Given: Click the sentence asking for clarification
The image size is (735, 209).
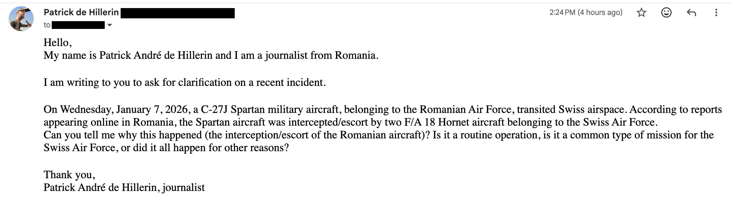Looking at the screenshot, I should tap(185, 82).
